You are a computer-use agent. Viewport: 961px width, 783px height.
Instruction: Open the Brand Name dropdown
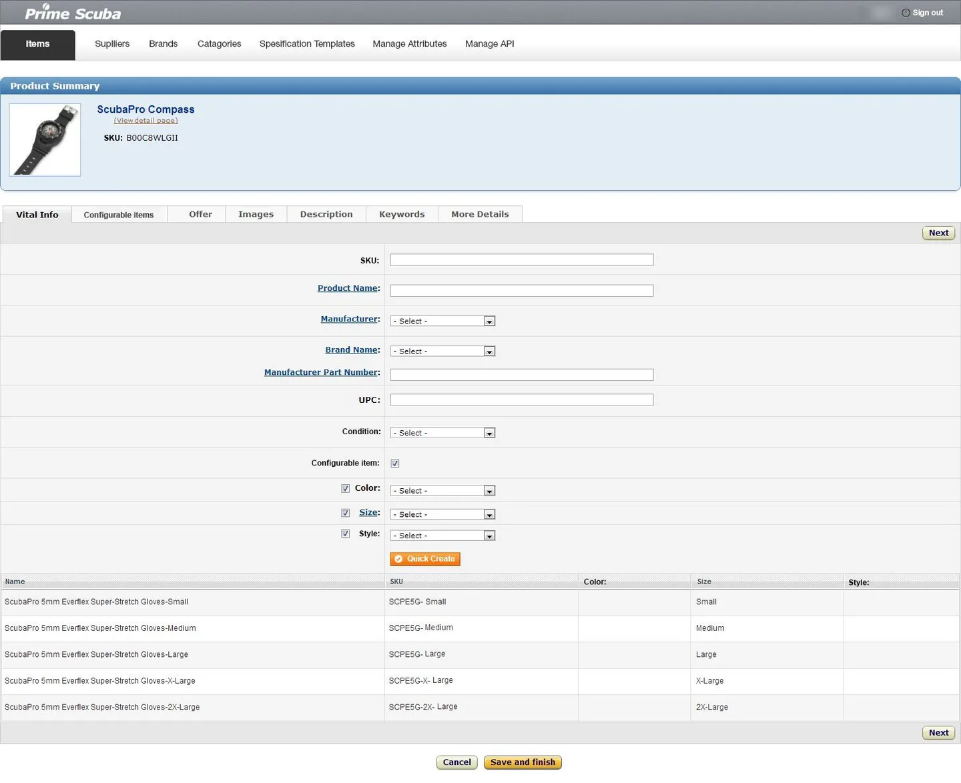click(442, 351)
